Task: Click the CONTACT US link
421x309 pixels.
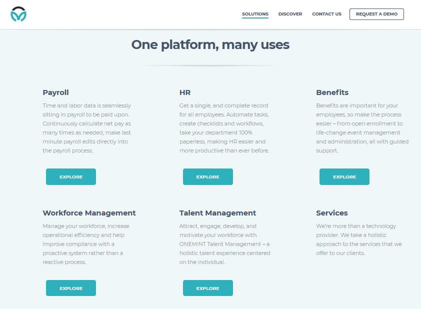Action: pos(326,14)
